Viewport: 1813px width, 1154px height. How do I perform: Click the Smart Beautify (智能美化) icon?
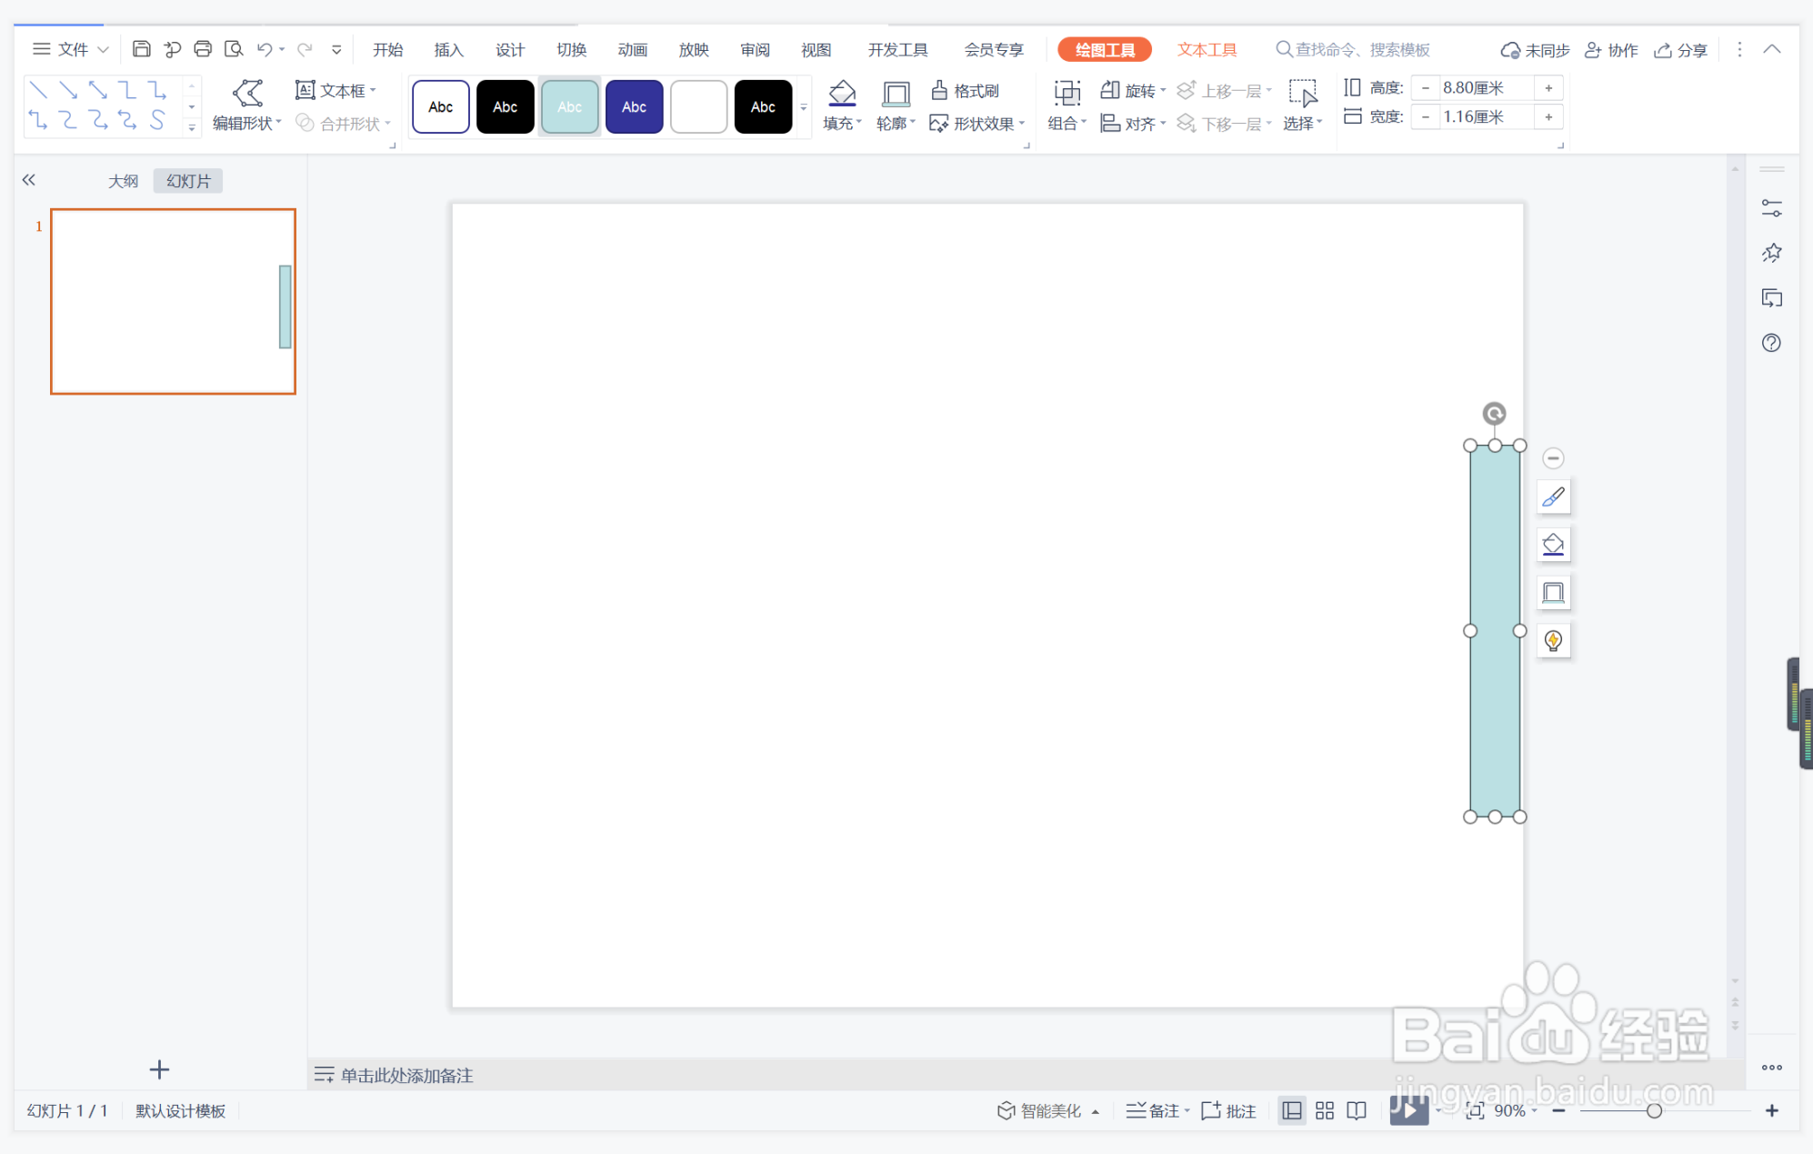pos(1006,1110)
